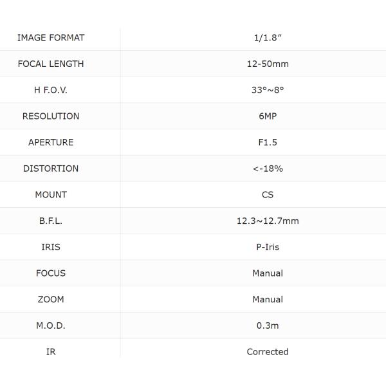Image resolution: width=386 pixels, height=386 pixels.
Task: Click the Corrected value in the IR row
Action: [x=268, y=352]
